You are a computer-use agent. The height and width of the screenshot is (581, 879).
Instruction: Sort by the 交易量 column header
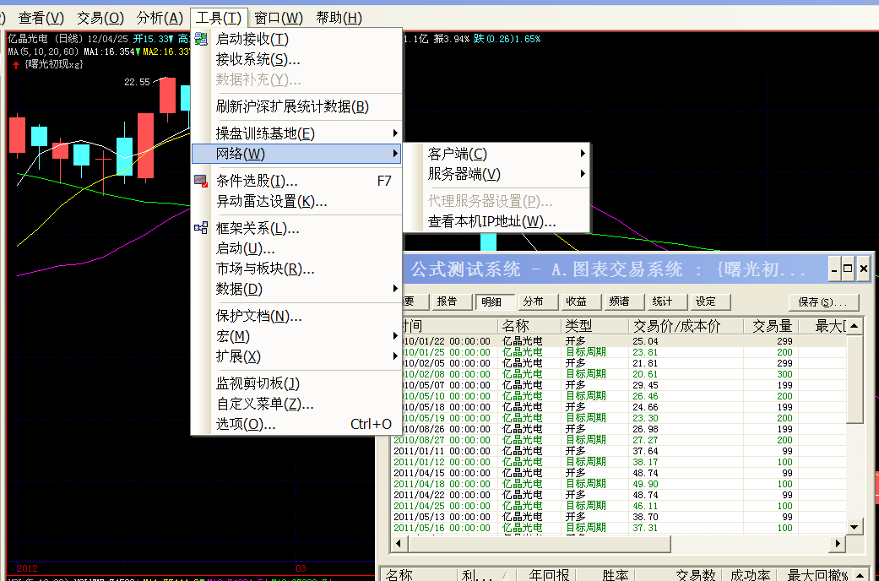pos(772,325)
